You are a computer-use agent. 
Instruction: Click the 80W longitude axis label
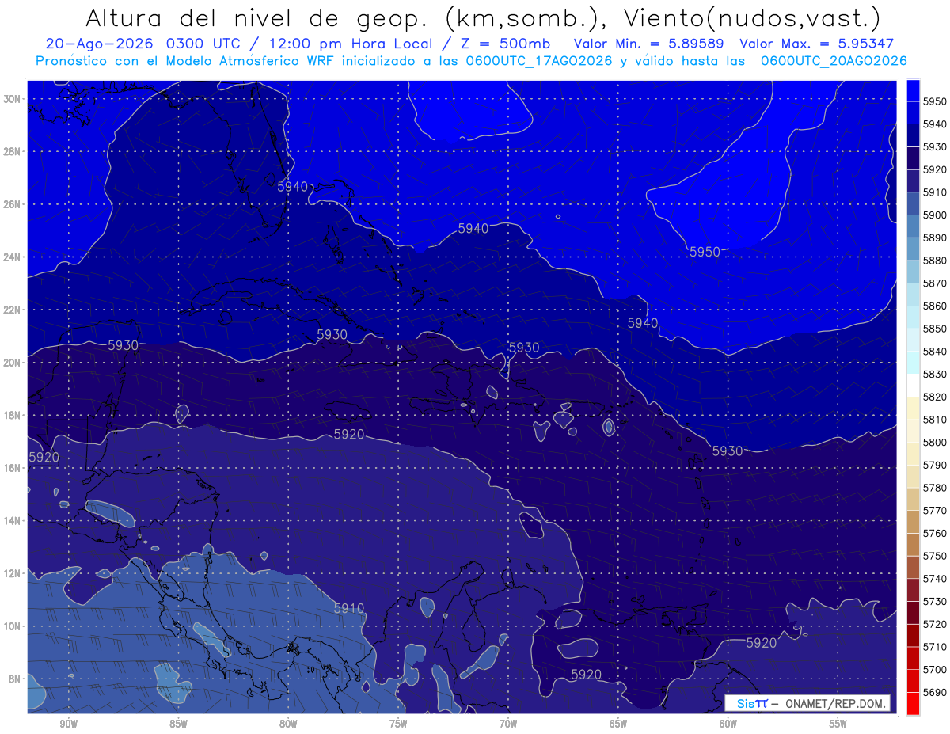click(x=288, y=724)
